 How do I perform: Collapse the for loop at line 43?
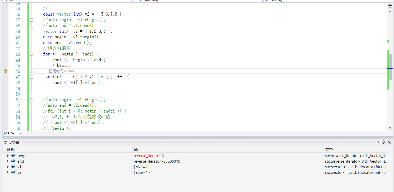(x=32, y=54)
